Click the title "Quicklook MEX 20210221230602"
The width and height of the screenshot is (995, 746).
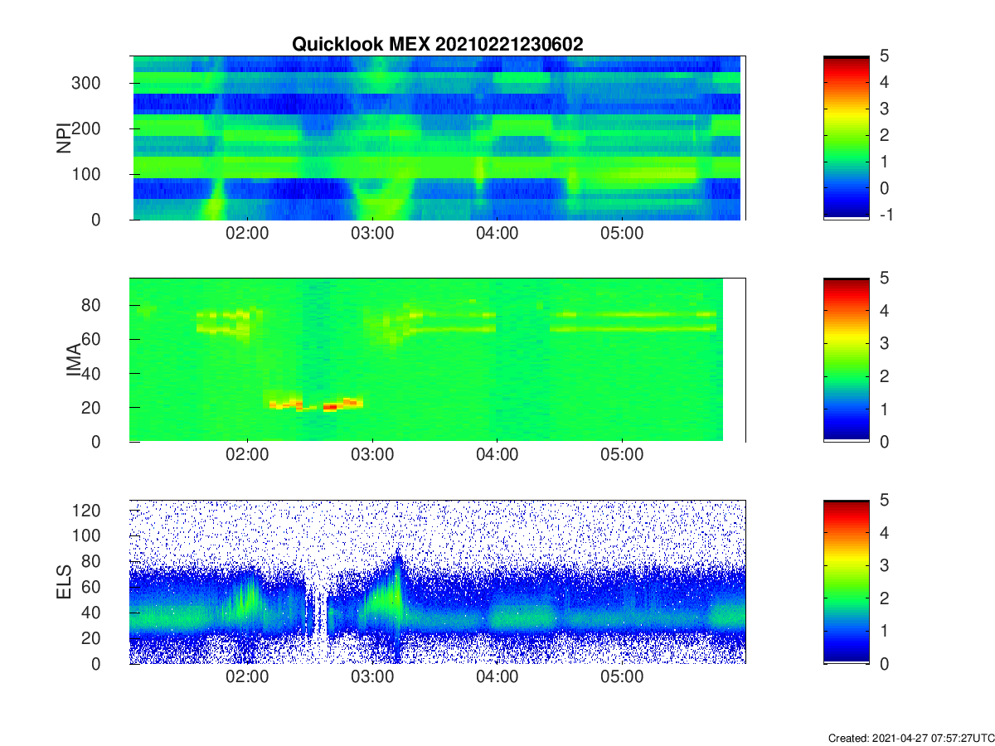coord(437,45)
